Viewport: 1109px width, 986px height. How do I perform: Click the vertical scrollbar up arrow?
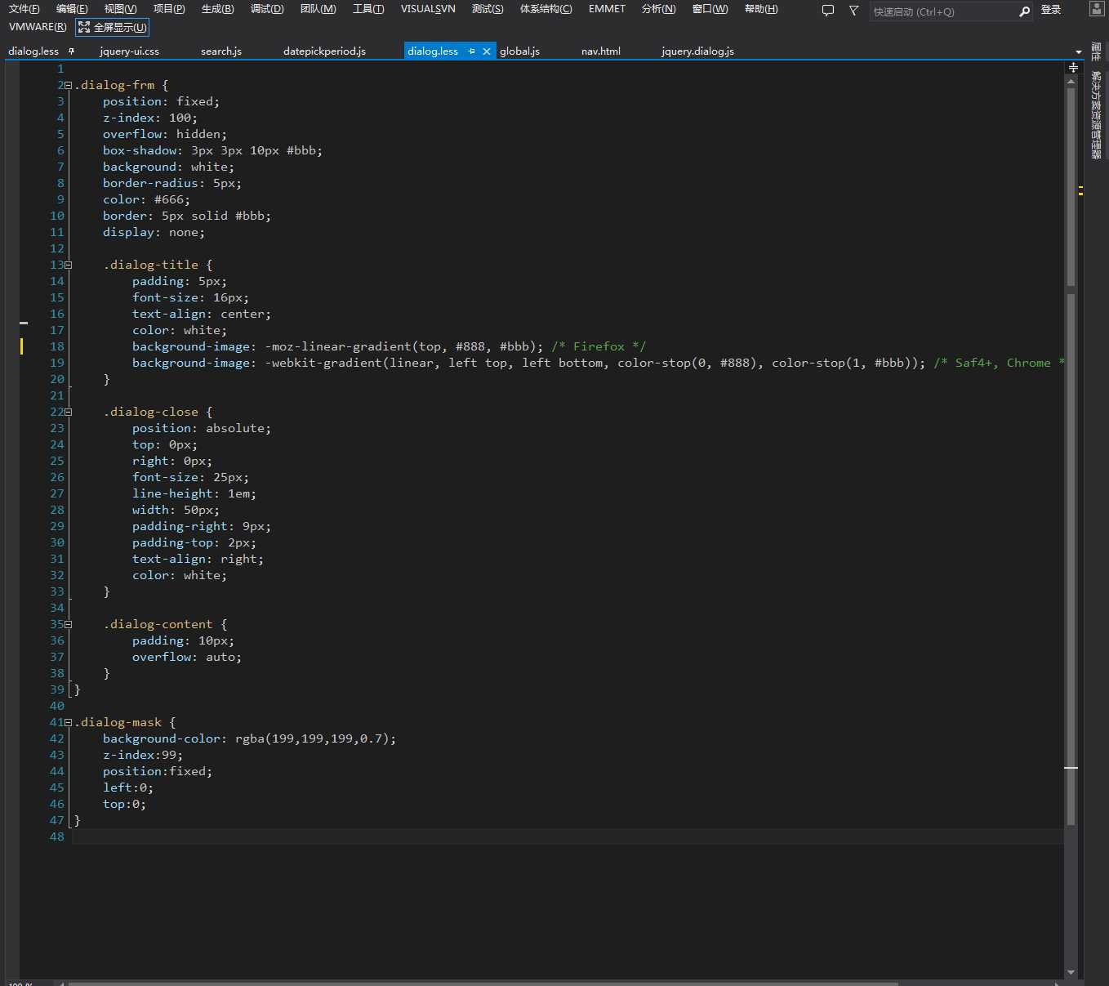(x=1071, y=82)
